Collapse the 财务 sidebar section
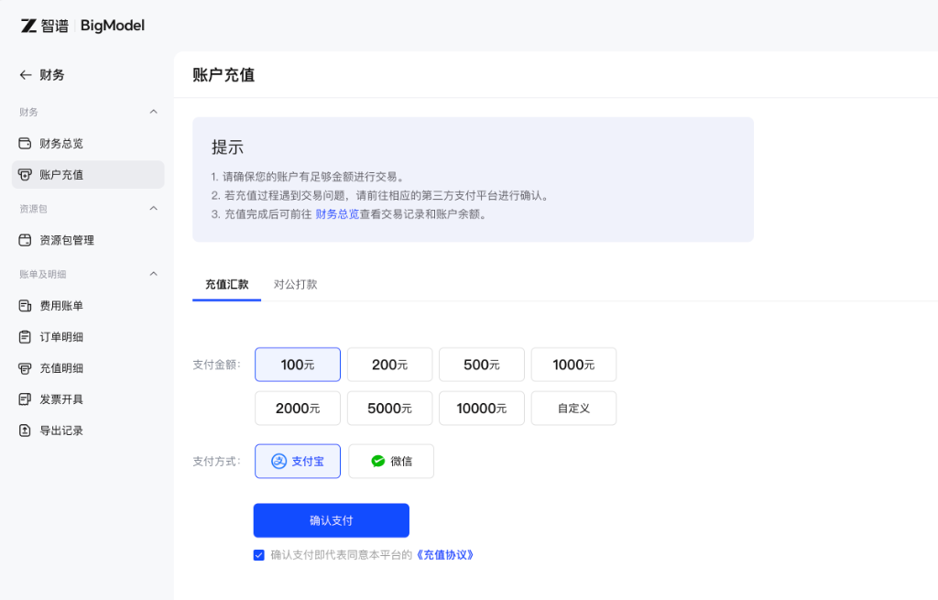 [x=154, y=112]
